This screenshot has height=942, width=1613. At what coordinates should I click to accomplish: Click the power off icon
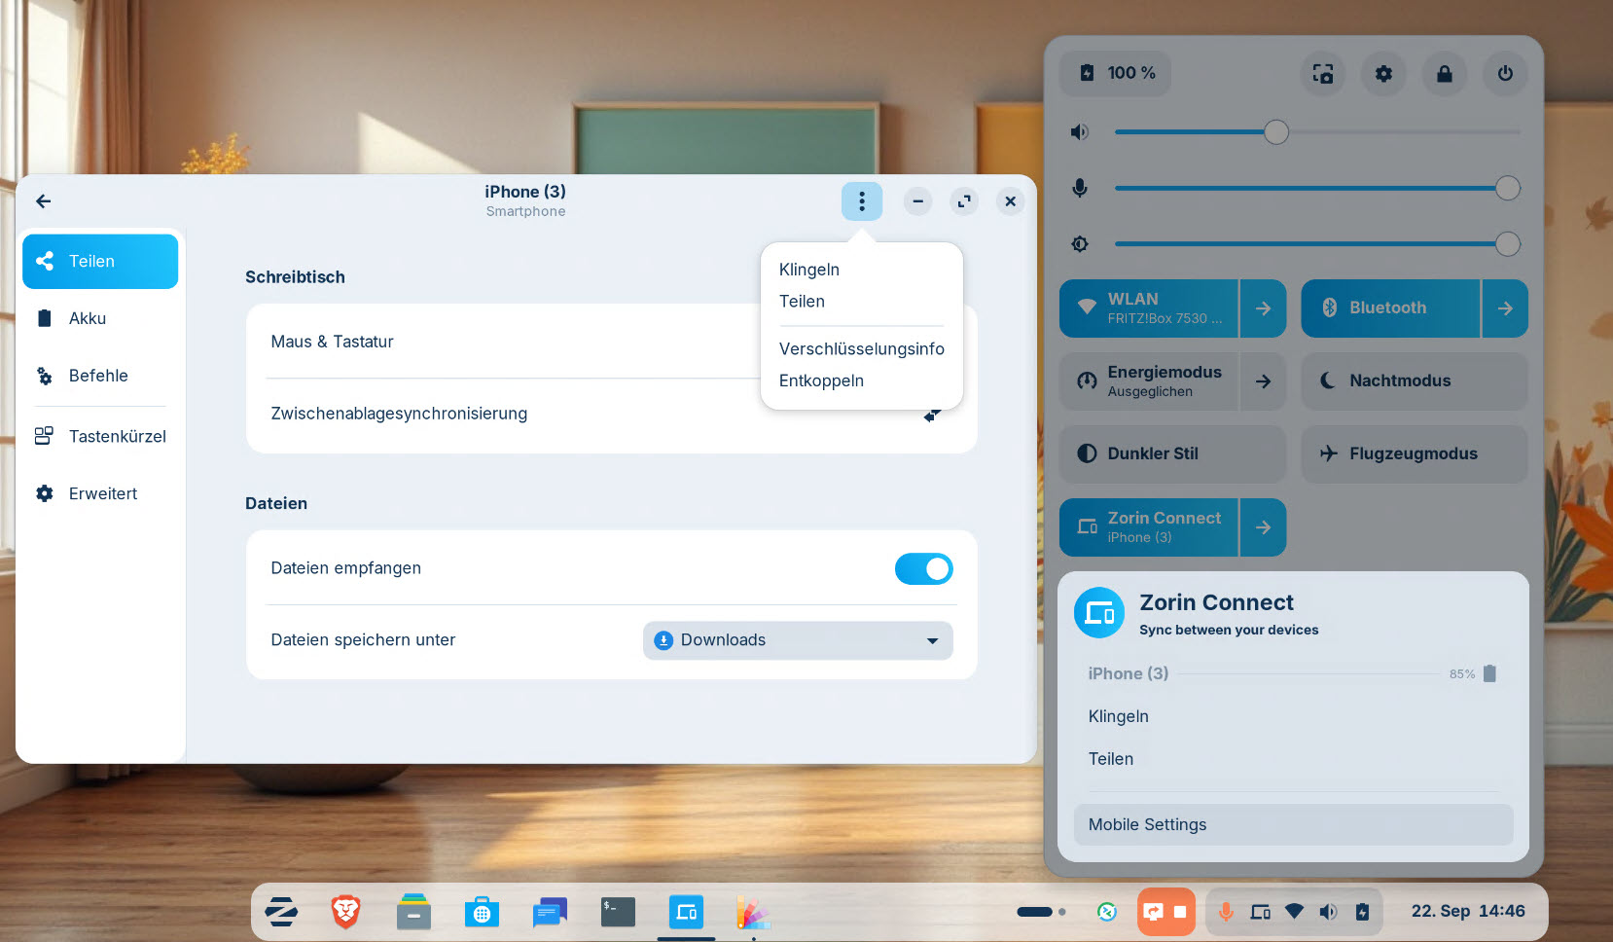click(1504, 73)
